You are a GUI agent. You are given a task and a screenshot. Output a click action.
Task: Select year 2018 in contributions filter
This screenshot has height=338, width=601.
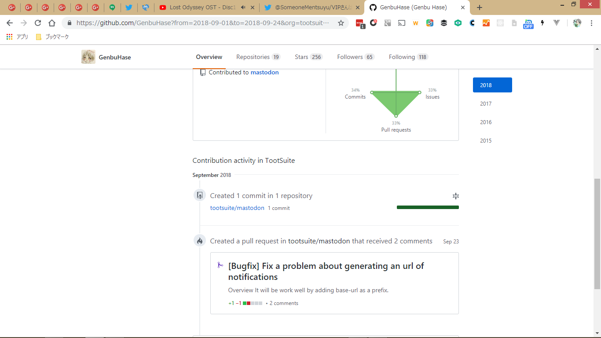(x=492, y=85)
